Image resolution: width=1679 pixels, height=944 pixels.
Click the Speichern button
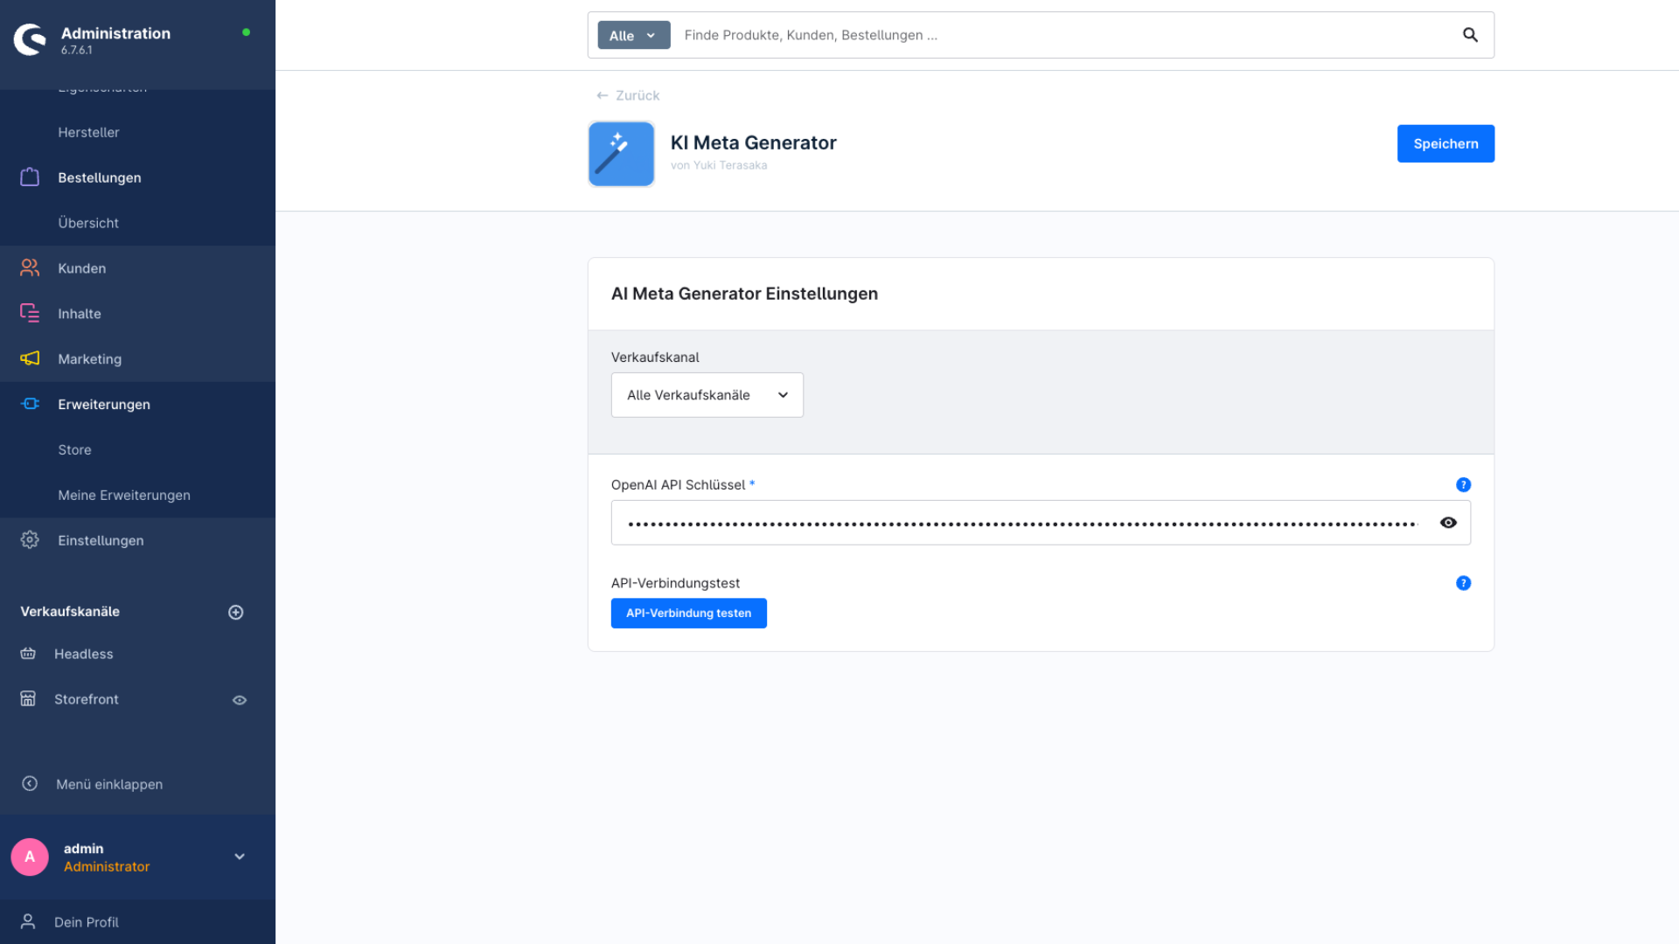pos(1445,143)
